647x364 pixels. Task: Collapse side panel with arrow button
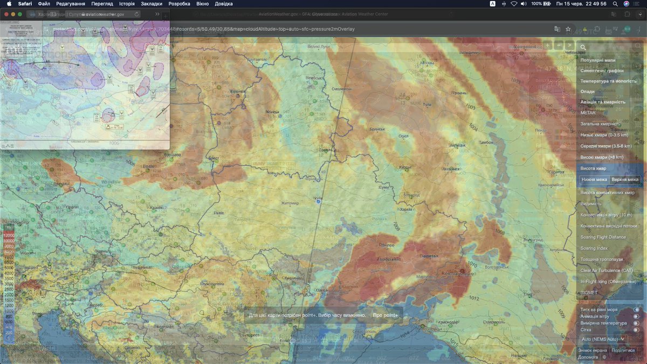coord(569,45)
